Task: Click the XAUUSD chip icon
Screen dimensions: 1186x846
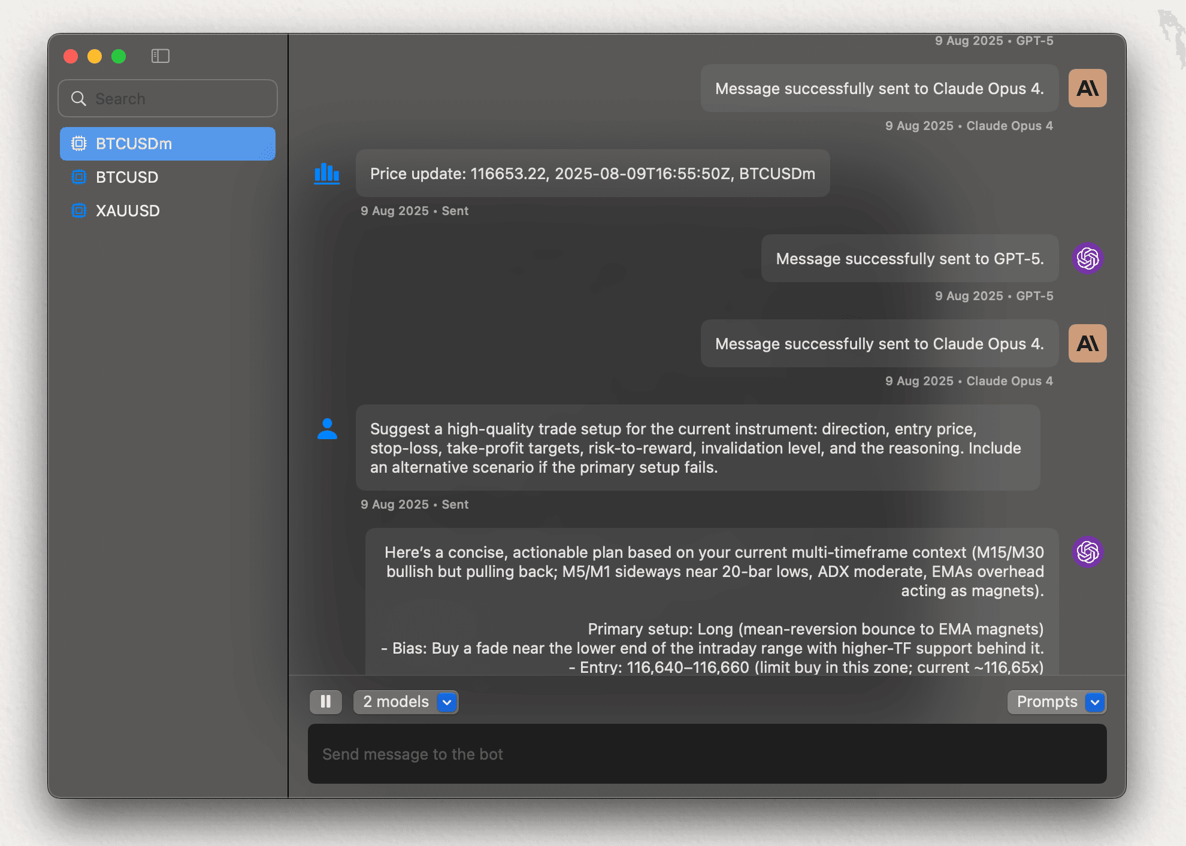Action: pos(78,211)
